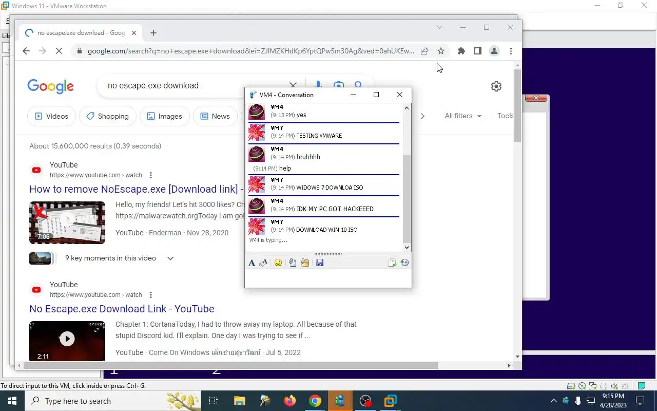
Task: Select the Shopping search filter
Action: [x=108, y=116]
